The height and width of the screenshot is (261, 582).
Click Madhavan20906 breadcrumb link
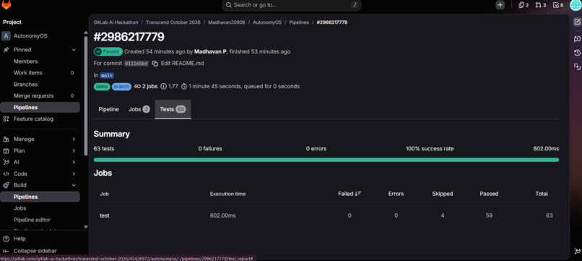tap(227, 22)
